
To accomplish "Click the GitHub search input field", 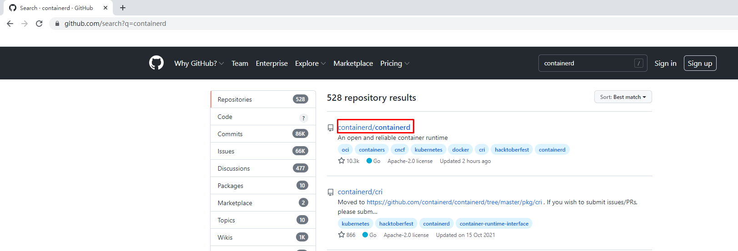I will point(587,64).
